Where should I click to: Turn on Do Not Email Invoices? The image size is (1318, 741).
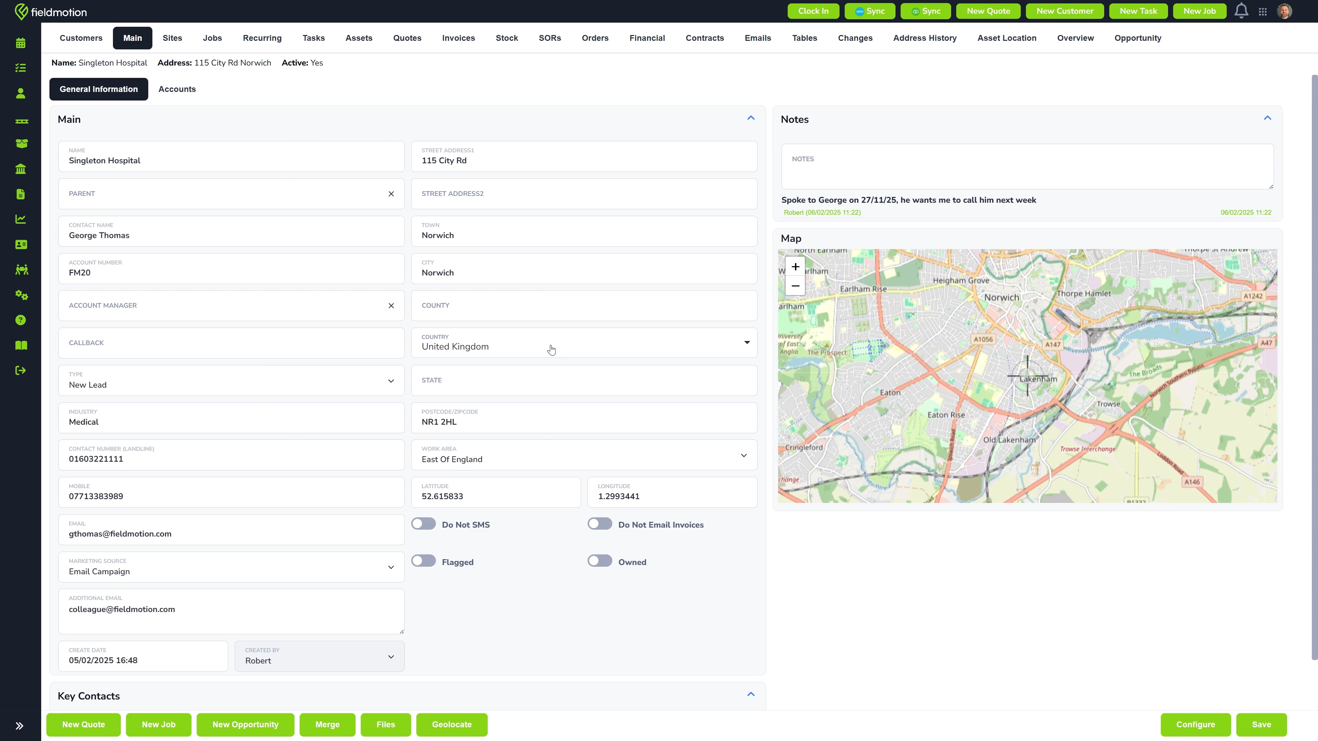click(x=600, y=524)
